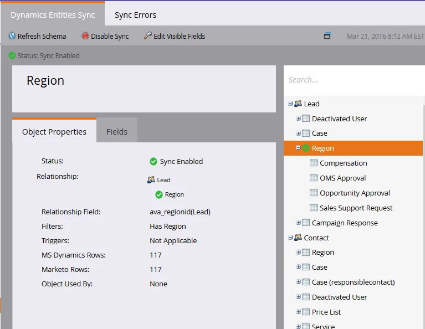
Task: Select Deactivated User under Contact
Action: tap(339, 297)
